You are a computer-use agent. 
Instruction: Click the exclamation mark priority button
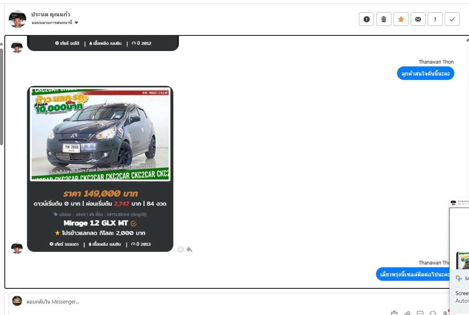[435, 19]
